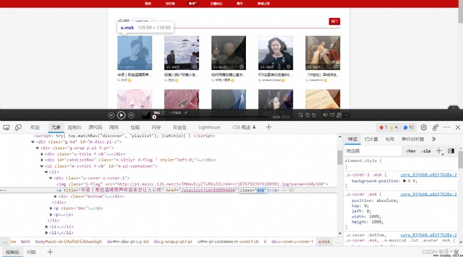Viewport: 463px width, 257px height.
Task: Toggle the computed styles sidebar icon
Action: [x=451, y=151]
